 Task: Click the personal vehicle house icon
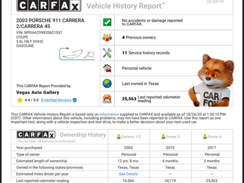click(107, 68)
